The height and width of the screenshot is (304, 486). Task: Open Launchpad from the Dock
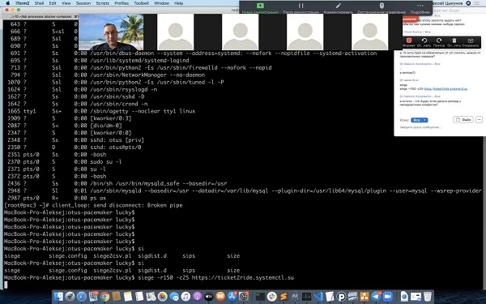(x=70, y=296)
